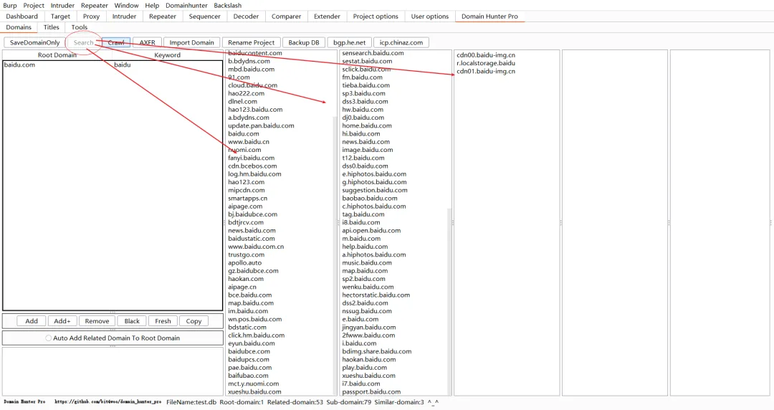Select trustgo.com entry

tap(247, 254)
